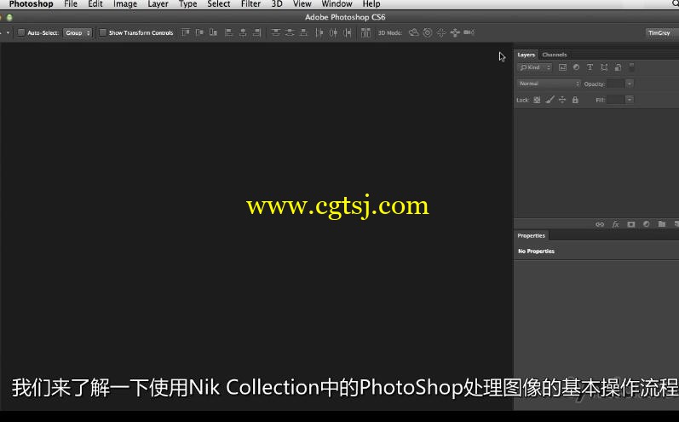The width and height of the screenshot is (679, 422).
Task: Click the distribute left edges icon
Action: 319,32
